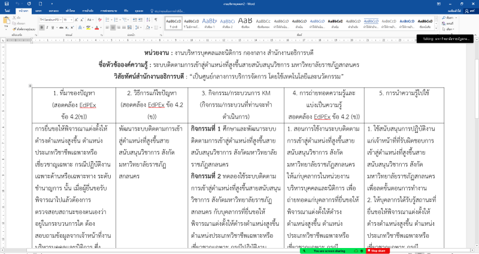Viewport: 479px width, 254px height.
Task: Expand the Styles gallery more arrow
Action: click(437, 28)
